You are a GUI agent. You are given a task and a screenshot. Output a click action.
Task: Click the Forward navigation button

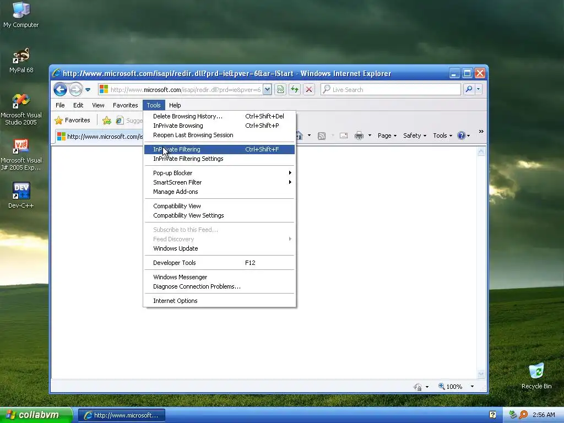pos(75,89)
